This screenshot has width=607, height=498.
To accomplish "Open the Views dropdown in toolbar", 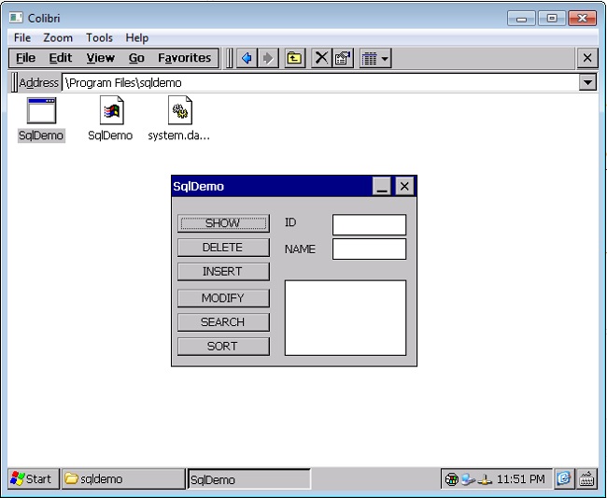I will tap(374, 58).
